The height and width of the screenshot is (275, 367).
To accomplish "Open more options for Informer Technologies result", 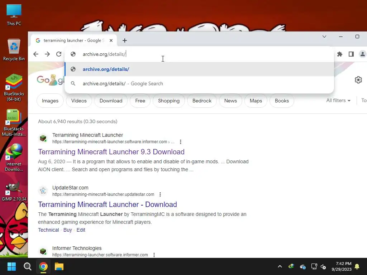I will click(154, 255).
